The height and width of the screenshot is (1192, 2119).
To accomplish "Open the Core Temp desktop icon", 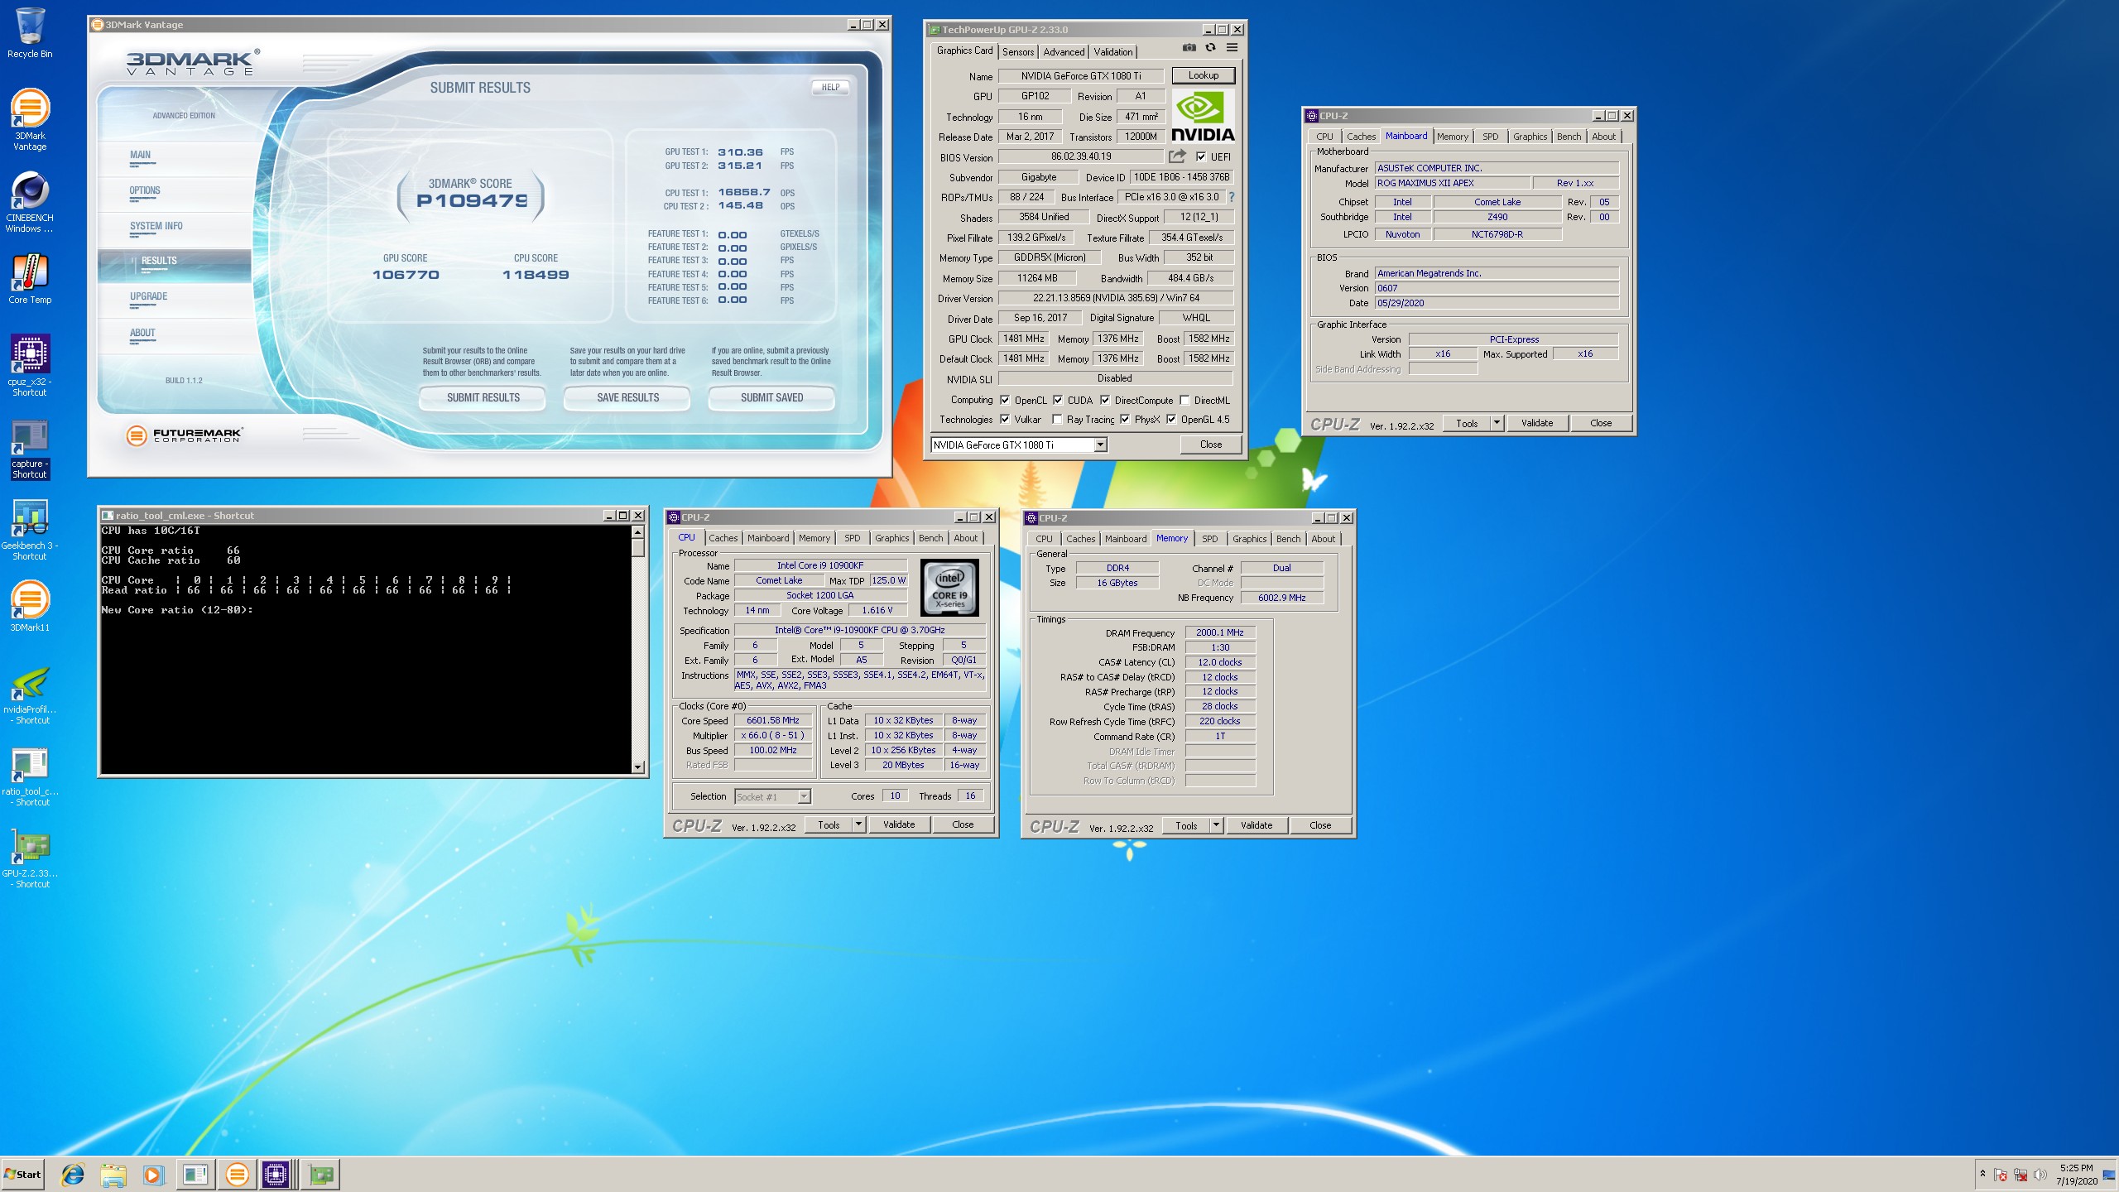I will (30, 279).
